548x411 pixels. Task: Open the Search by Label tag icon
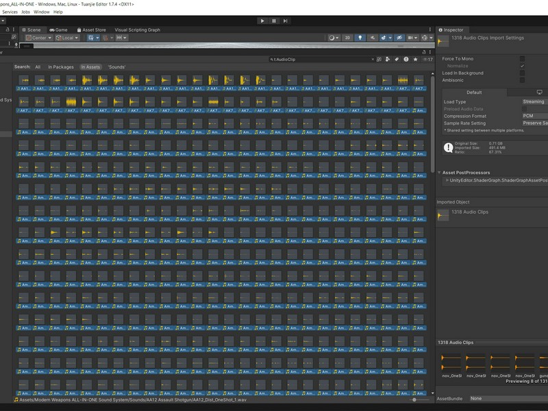(397, 60)
